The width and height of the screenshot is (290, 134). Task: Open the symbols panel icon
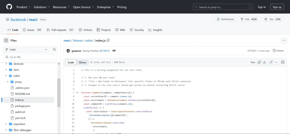click(282, 62)
